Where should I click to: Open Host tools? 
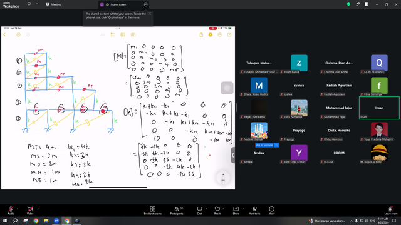(254, 211)
